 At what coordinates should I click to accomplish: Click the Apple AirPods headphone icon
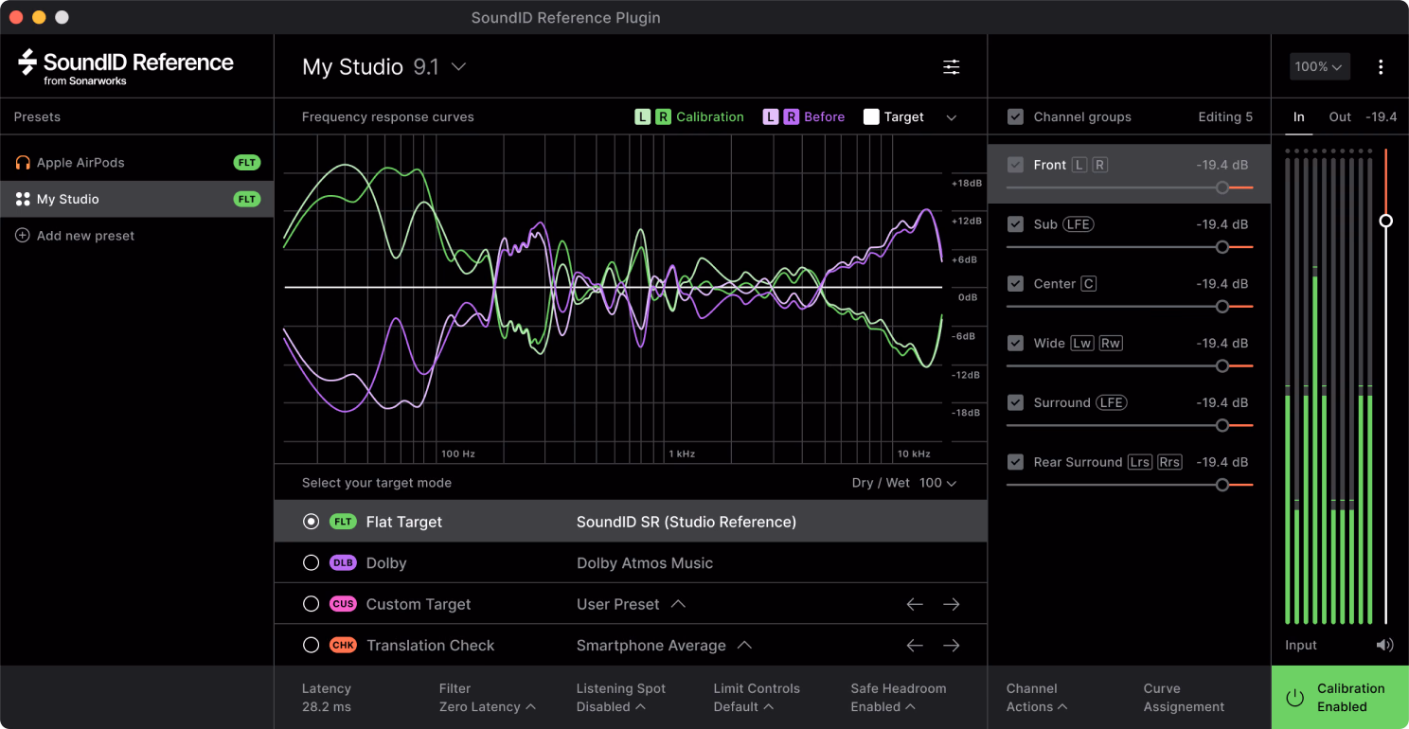point(23,163)
